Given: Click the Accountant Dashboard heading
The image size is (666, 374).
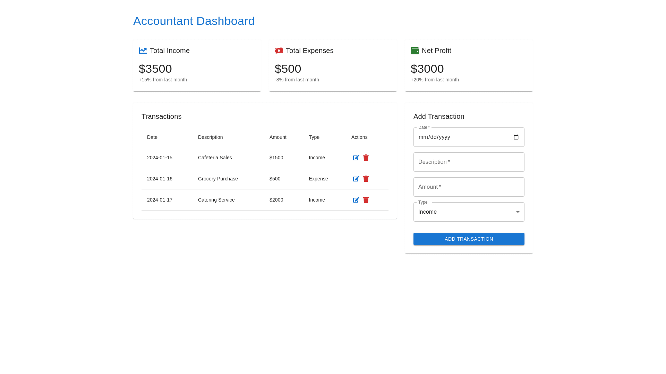Looking at the screenshot, I should pyautogui.click(x=194, y=21).
